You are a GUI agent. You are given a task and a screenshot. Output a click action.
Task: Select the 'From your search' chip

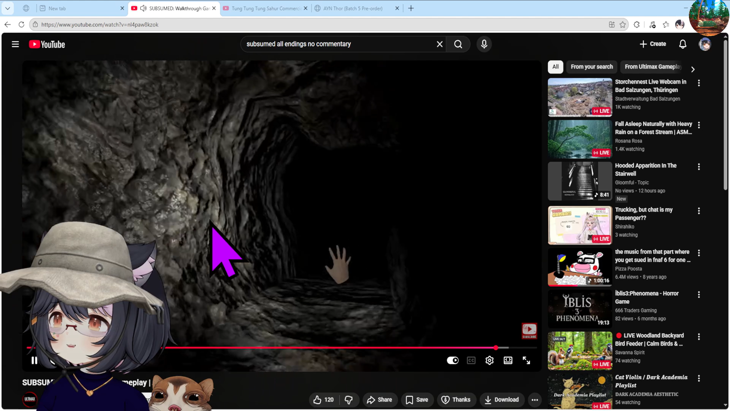tap(591, 67)
